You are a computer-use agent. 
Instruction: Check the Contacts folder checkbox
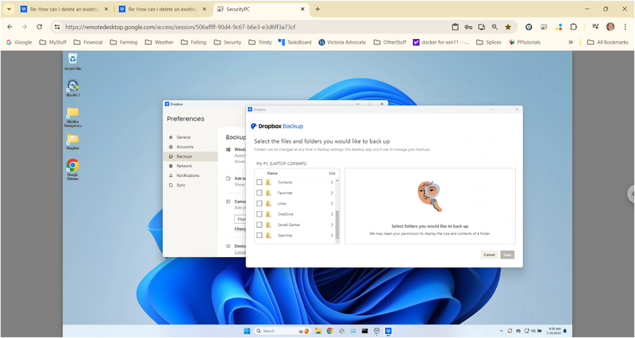(260, 182)
